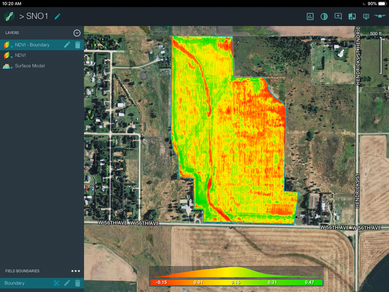This screenshot has height=292, width=389.
Task: Delete the Boundary field boundary
Action: click(78, 283)
